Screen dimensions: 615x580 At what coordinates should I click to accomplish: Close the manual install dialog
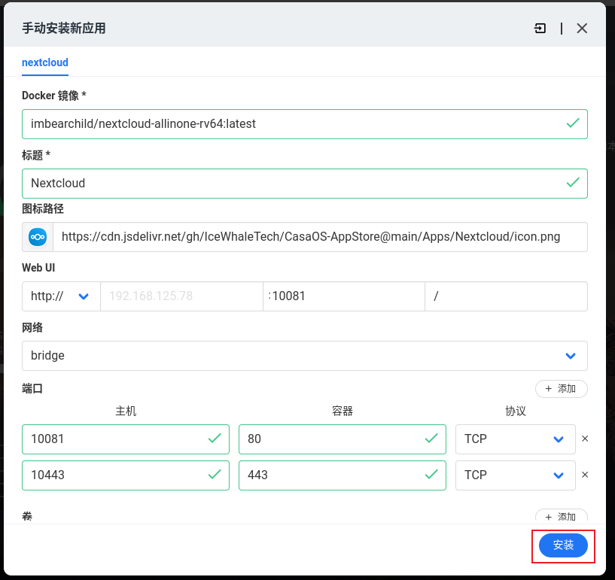[x=582, y=29]
